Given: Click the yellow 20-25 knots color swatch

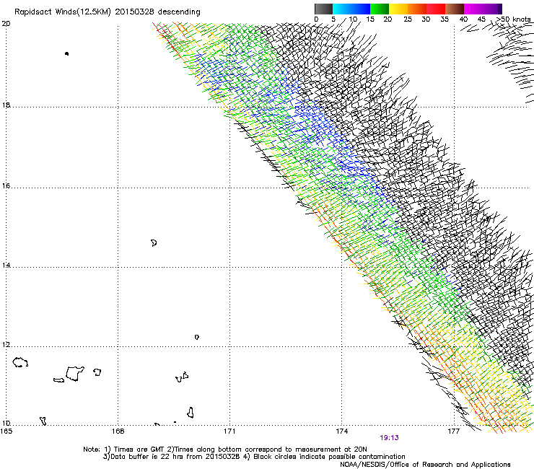Looking at the screenshot, I should pos(398,9).
